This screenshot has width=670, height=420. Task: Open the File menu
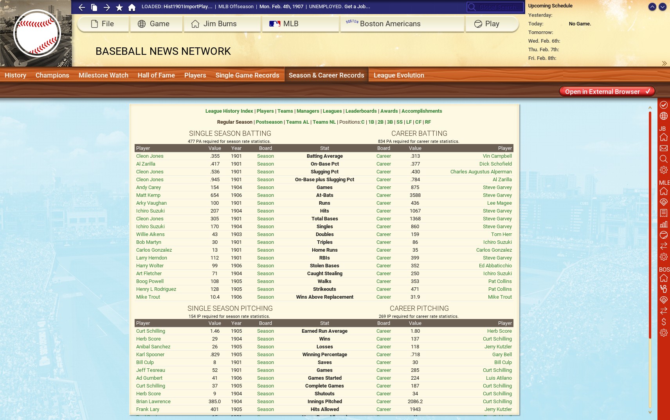pos(103,24)
